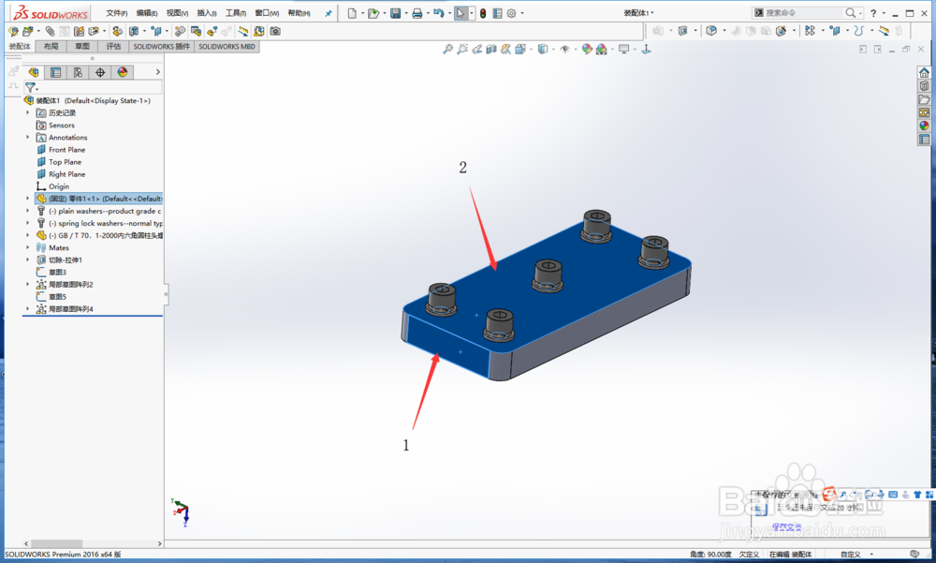The height and width of the screenshot is (563, 936).
Task: Open the 草图 command tab
Action: pyautogui.click(x=82, y=47)
